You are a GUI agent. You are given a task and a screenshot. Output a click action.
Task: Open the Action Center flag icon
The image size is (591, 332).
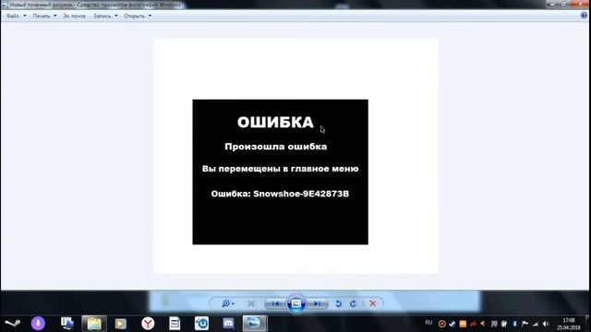[x=525, y=324]
